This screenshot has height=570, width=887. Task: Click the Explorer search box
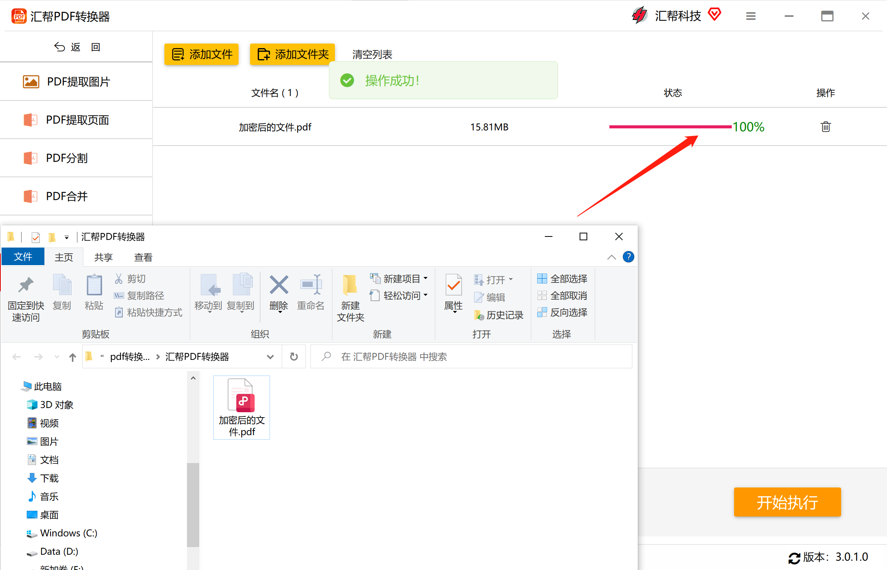pos(471,357)
